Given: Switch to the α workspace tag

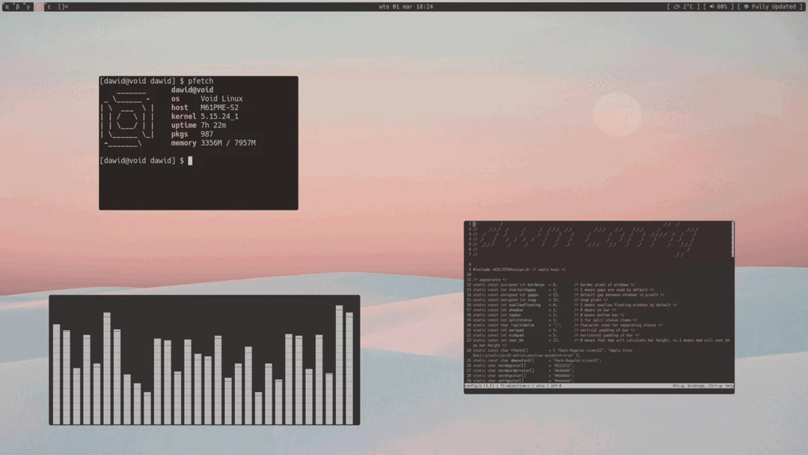Looking at the screenshot, I should (8, 7).
